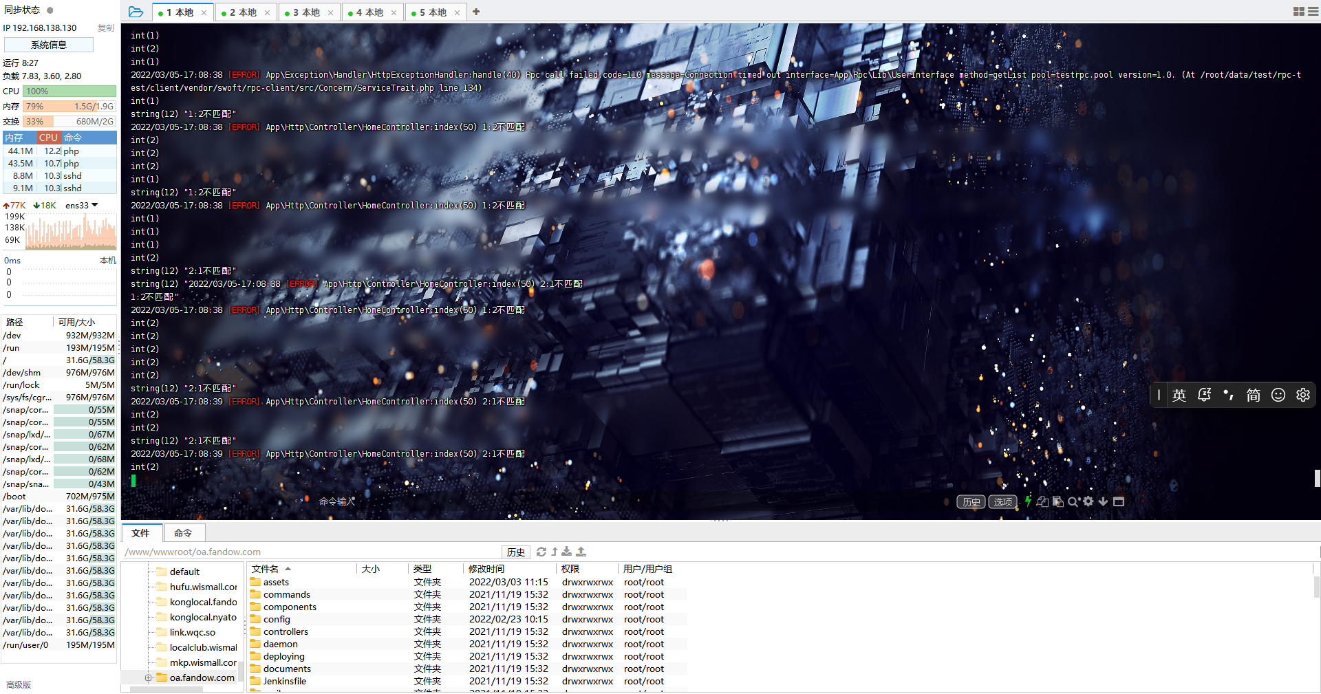1321x694 pixels.
Task: Refresh the file list
Action: tap(541, 552)
